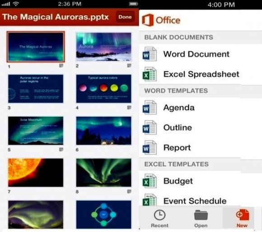The width and height of the screenshot is (262, 232).
Task: Open slide 4 Typical aurora colors
Action: pyautogui.click(x=103, y=89)
